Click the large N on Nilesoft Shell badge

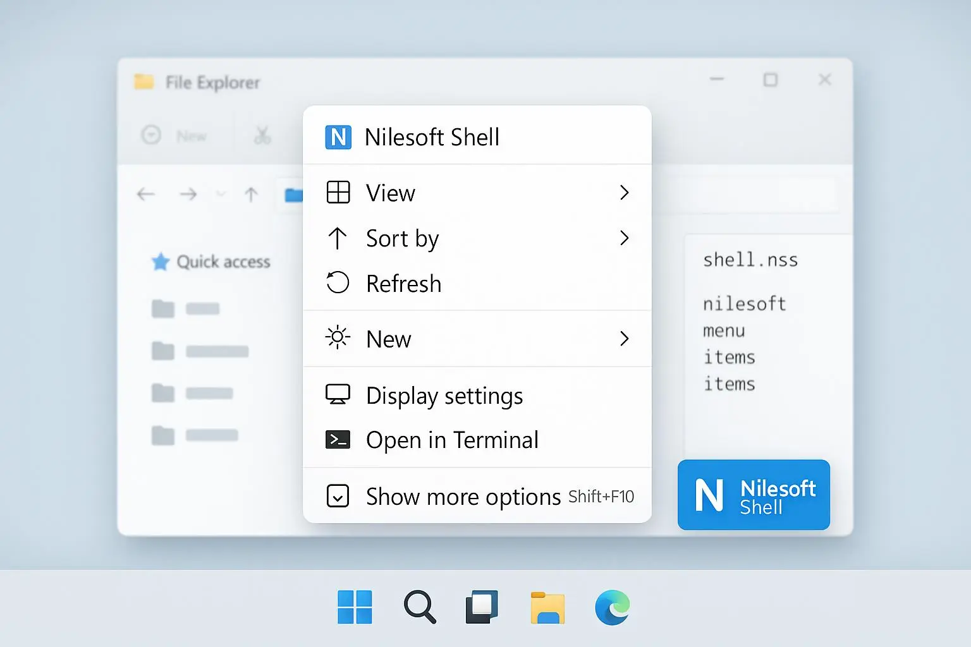[x=709, y=495]
